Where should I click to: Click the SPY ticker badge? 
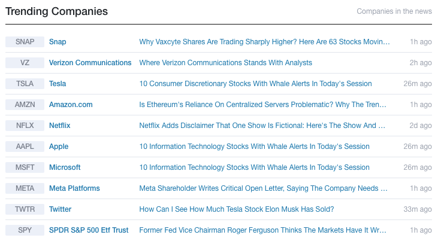pyautogui.click(x=25, y=230)
